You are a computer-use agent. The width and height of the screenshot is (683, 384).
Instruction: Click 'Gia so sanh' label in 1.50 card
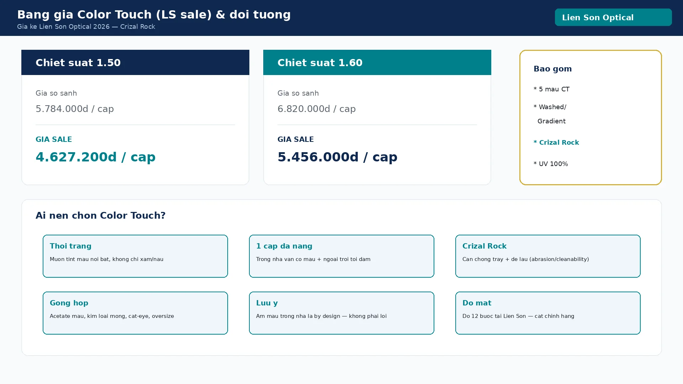[x=56, y=93]
